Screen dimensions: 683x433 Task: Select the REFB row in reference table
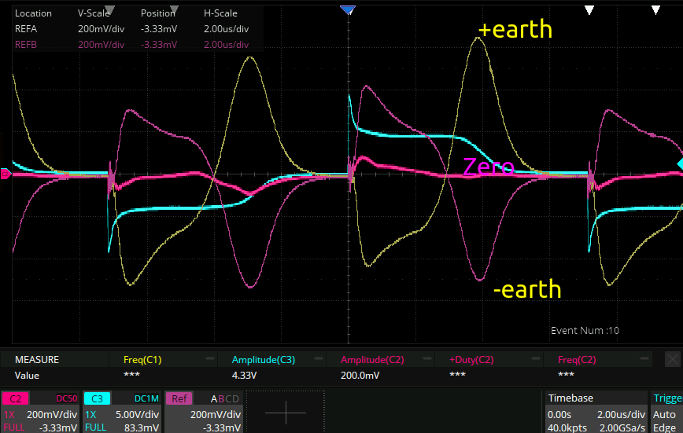click(26, 45)
